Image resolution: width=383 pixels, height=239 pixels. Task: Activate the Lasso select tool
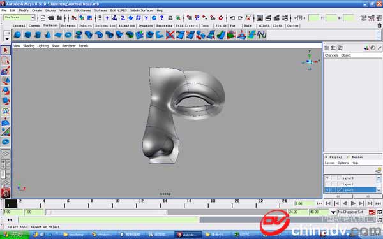pos(6,61)
